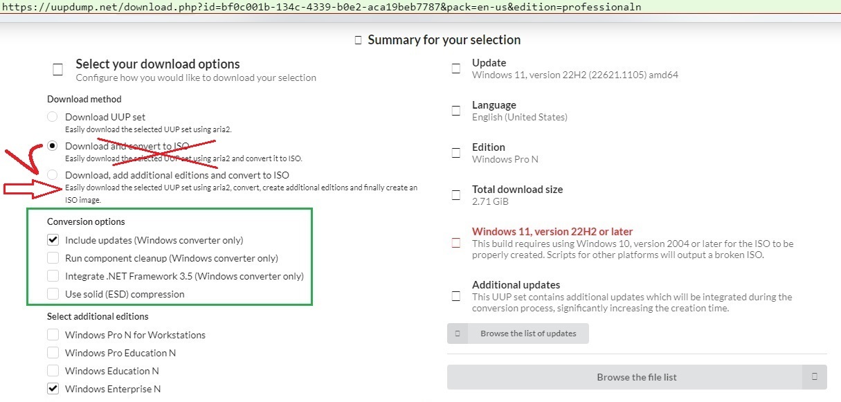Click the icon beside the Update entry

point(455,68)
